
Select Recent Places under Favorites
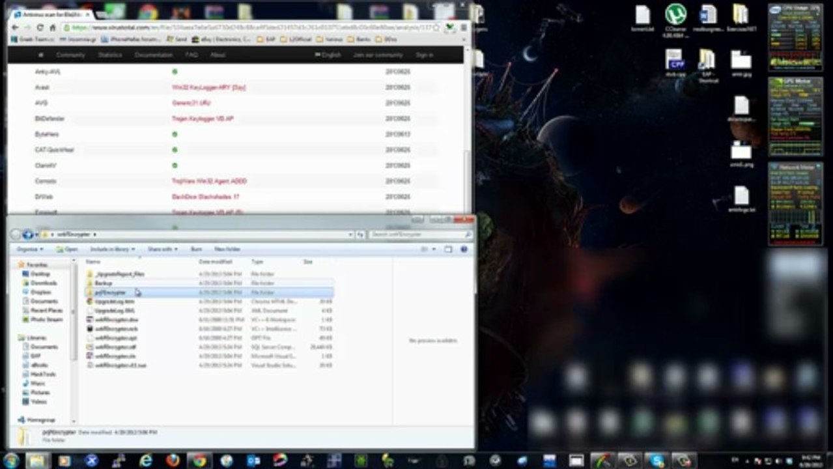pyautogui.click(x=46, y=311)
